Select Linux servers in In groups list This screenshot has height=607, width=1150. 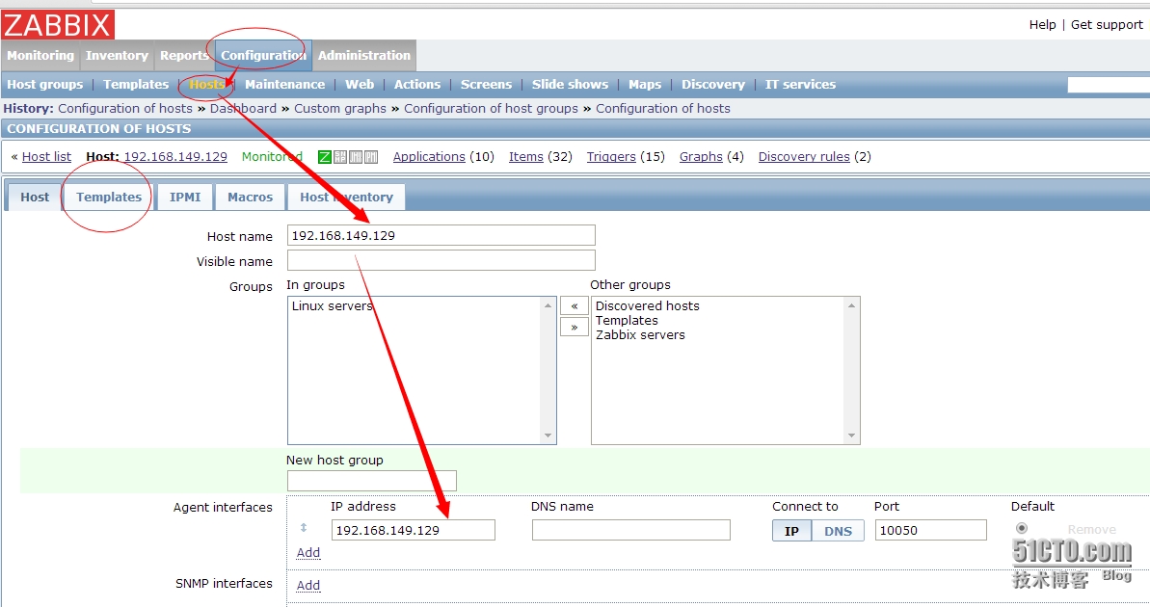point(333,306)
